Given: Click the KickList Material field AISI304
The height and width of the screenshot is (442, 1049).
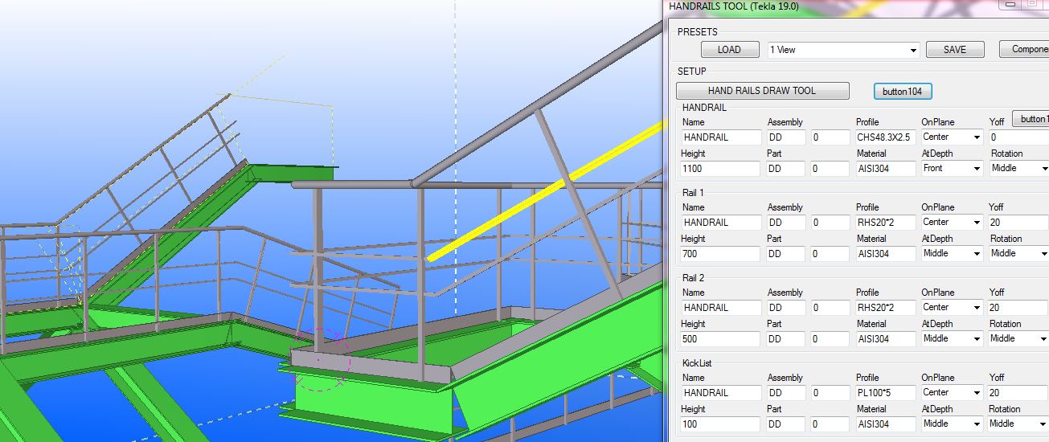Looking at the screenshot, I should pyautogui.click(x=885, y=424).
